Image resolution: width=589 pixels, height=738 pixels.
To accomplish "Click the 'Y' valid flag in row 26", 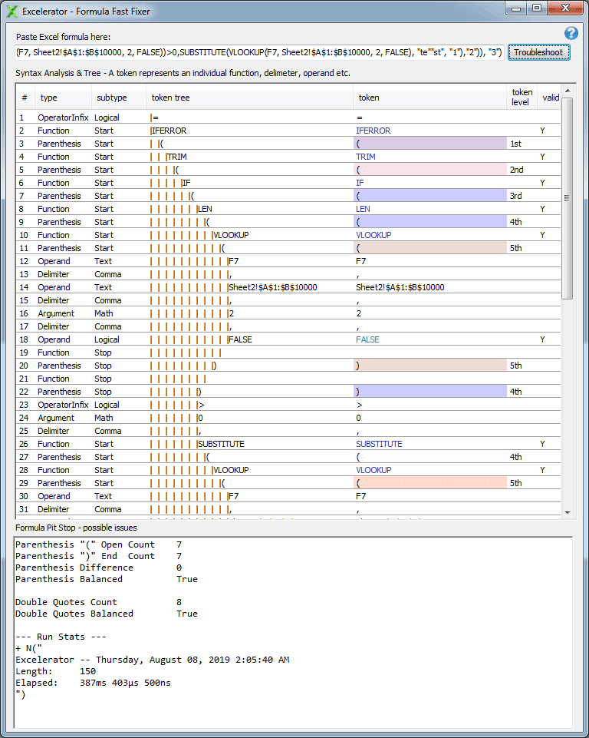I will coord(542,444).
